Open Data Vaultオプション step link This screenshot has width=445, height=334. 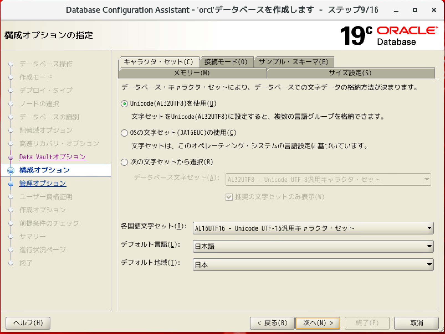click(53, 157)
